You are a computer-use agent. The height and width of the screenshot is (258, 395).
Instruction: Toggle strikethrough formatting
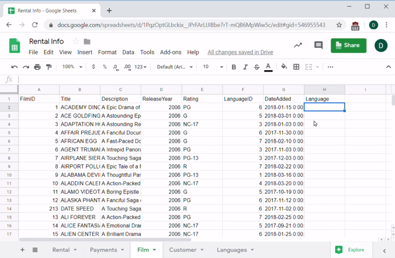(x=257, y=67)
